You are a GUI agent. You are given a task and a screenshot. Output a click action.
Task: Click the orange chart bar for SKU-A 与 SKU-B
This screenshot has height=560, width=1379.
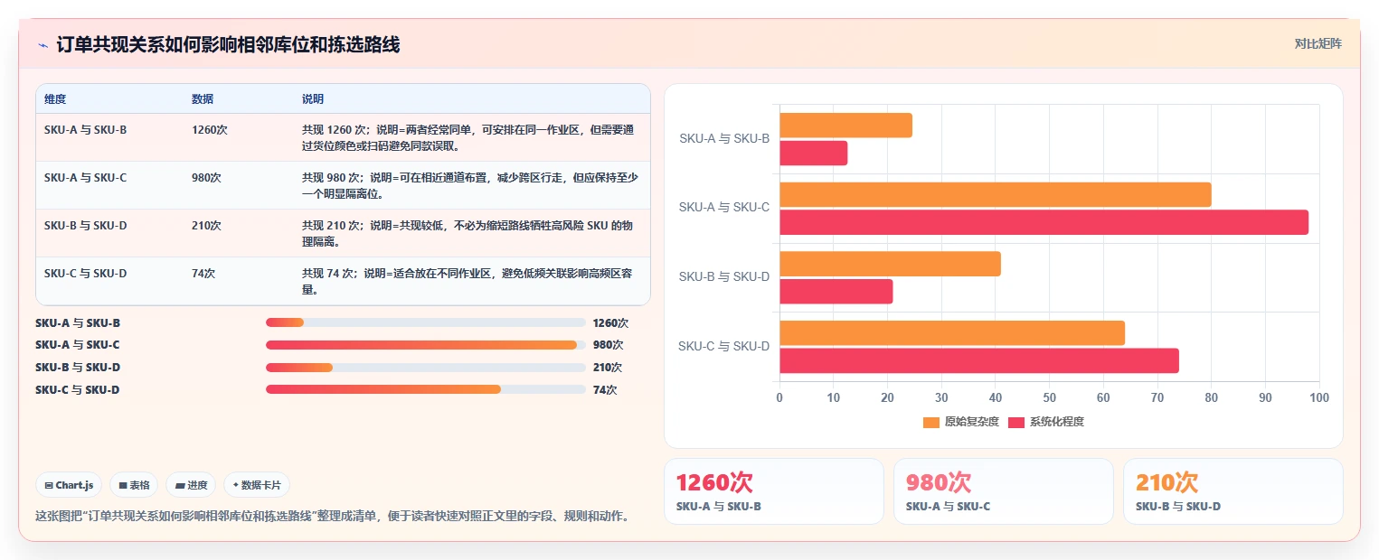click(845, 126)
